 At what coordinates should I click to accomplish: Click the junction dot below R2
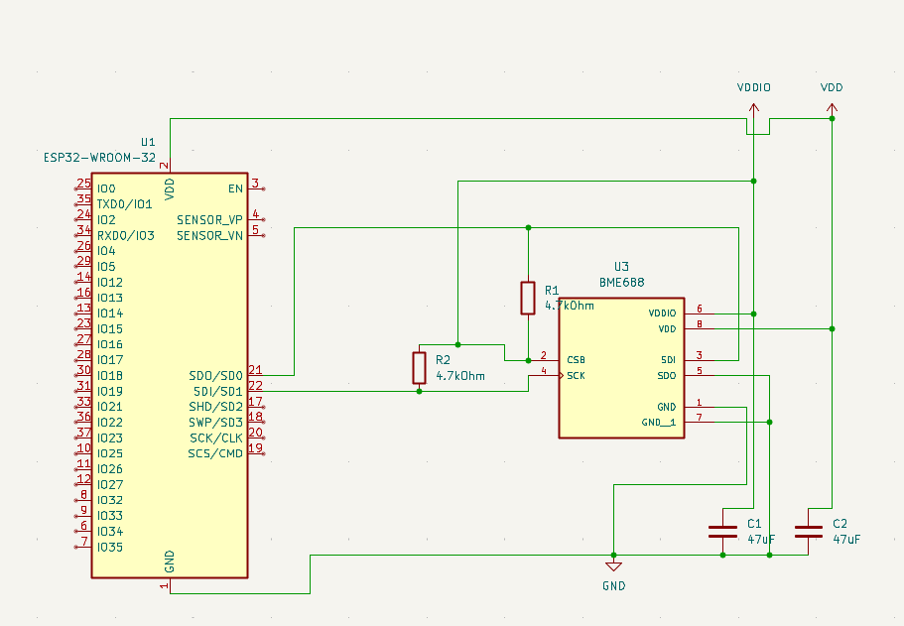pos(419,392)
